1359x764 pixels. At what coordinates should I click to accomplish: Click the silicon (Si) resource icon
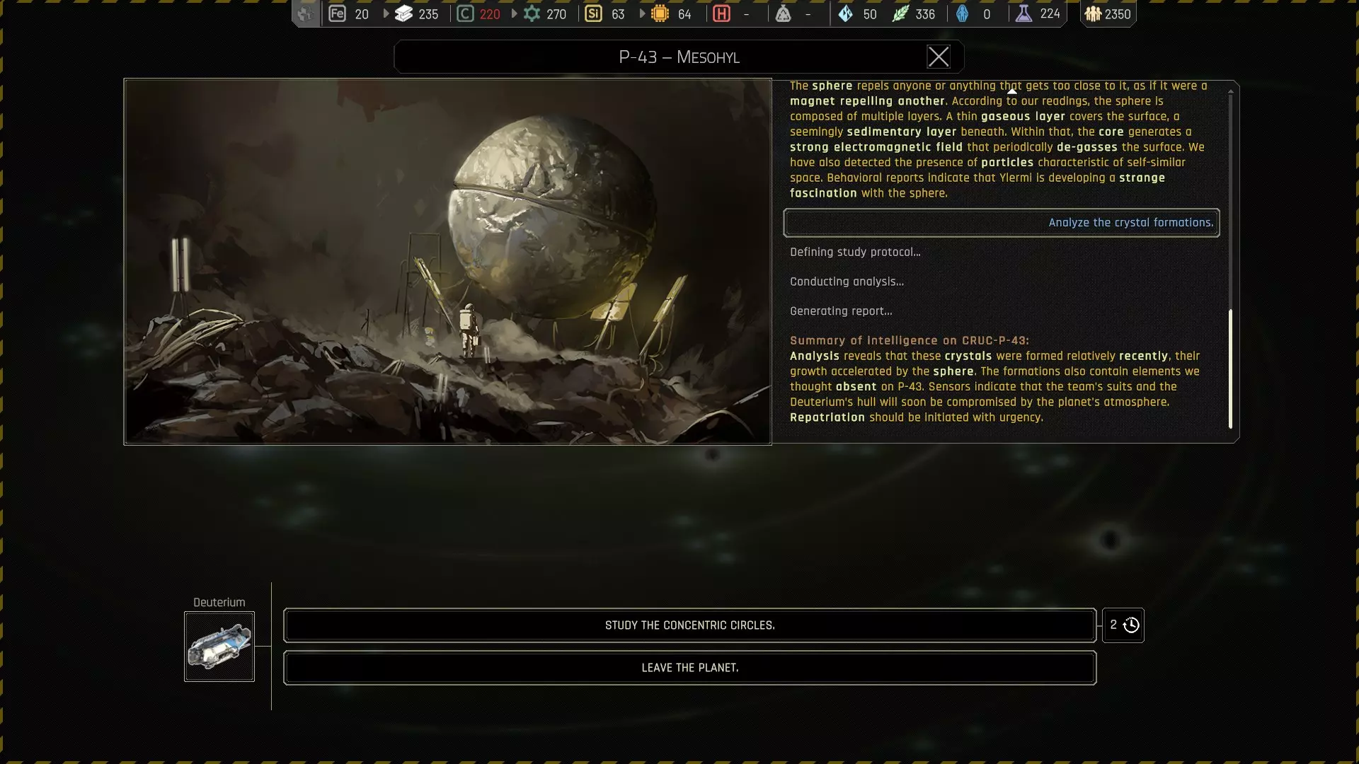pos(593,13)
